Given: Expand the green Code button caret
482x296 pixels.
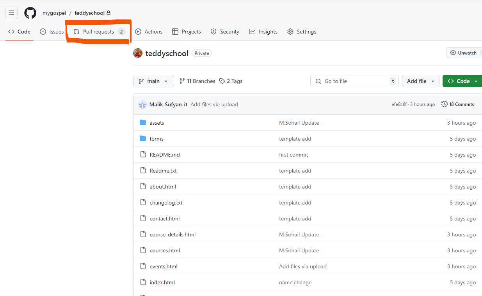Looking at the screenshot, I should 476,81.
